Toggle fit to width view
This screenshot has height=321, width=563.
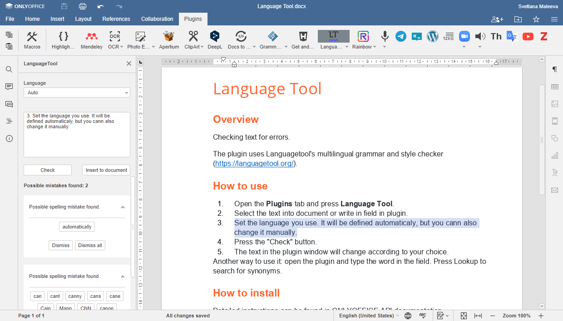tap(478, 316)
